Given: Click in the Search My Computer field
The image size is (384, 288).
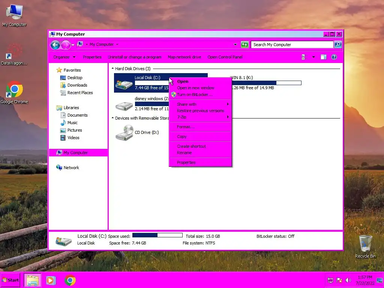Looking at the screenshot, I should 292,45.
